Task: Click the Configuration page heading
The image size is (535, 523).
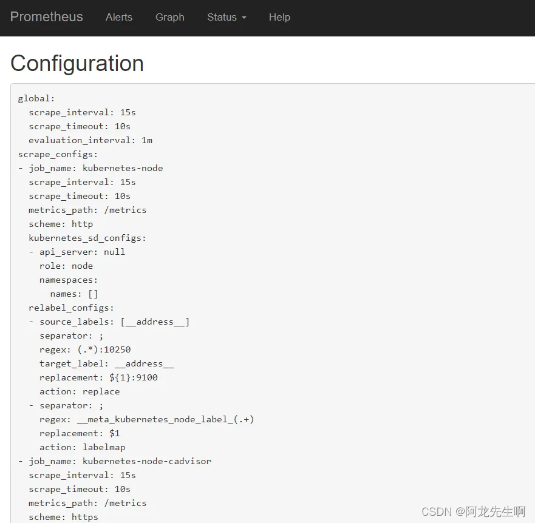Action: pos(77,64)
